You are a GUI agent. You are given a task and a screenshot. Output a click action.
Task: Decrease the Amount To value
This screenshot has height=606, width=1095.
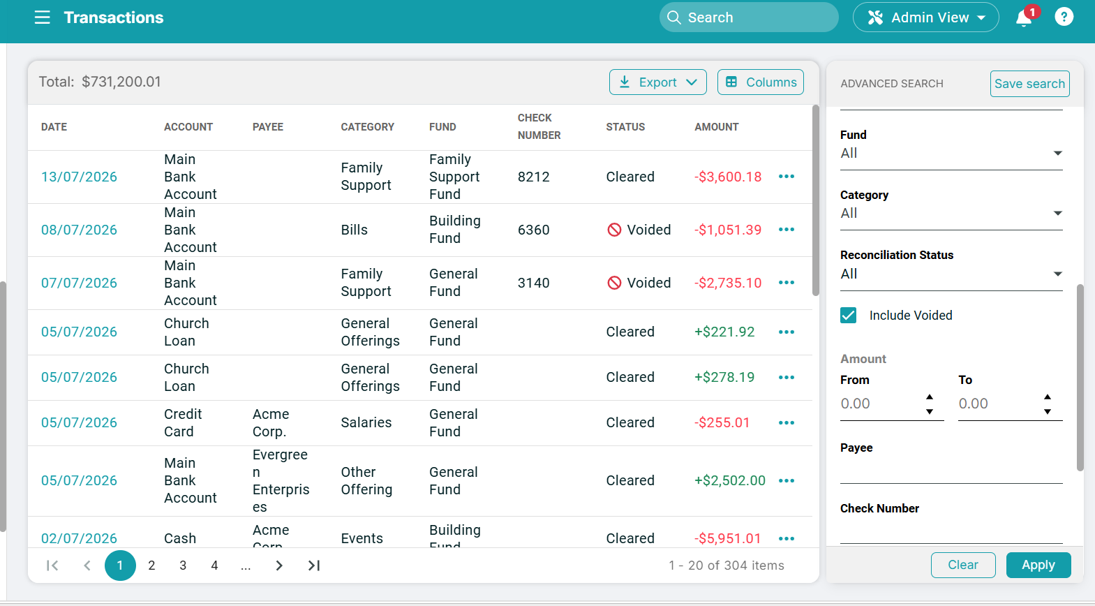click(x=1048, y=412)
